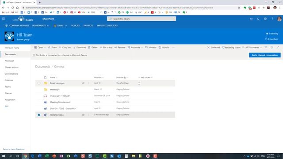Click the Meeting A folder icon
The width and height of the screenshot is (283, 159).
46,89
